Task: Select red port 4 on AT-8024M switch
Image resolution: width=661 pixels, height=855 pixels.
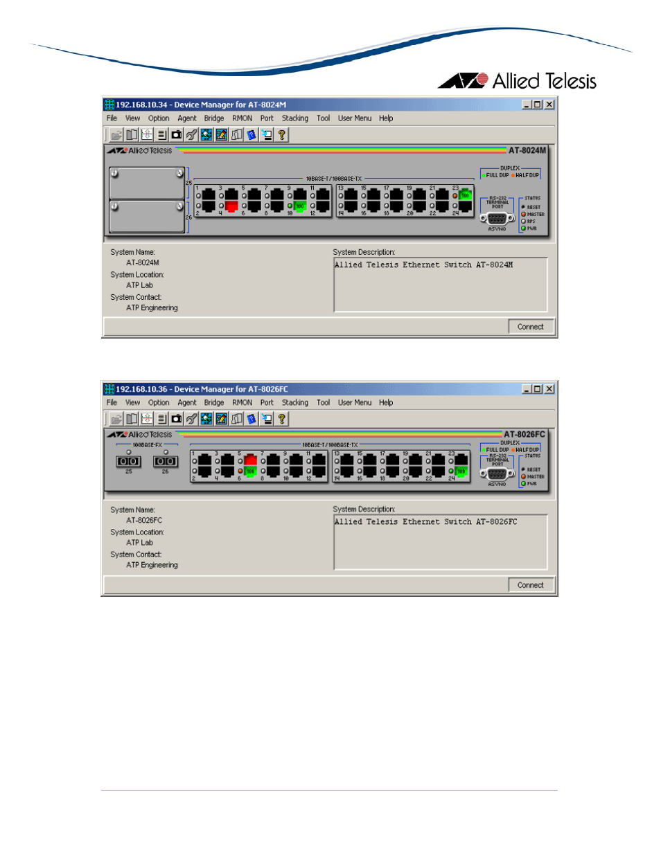Action: (231, 206)
